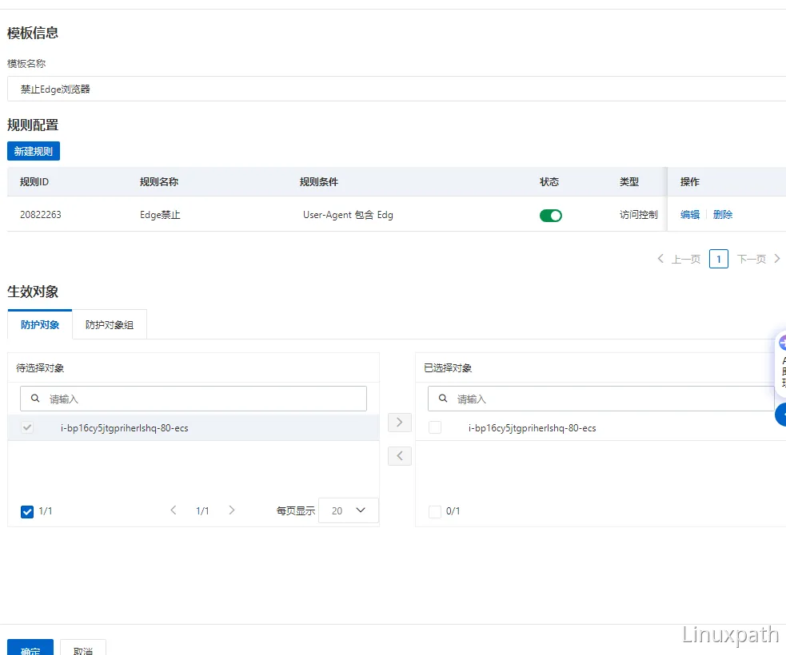Click the 确定 confirm button
The image size is (786, 655).
(30, 649)
